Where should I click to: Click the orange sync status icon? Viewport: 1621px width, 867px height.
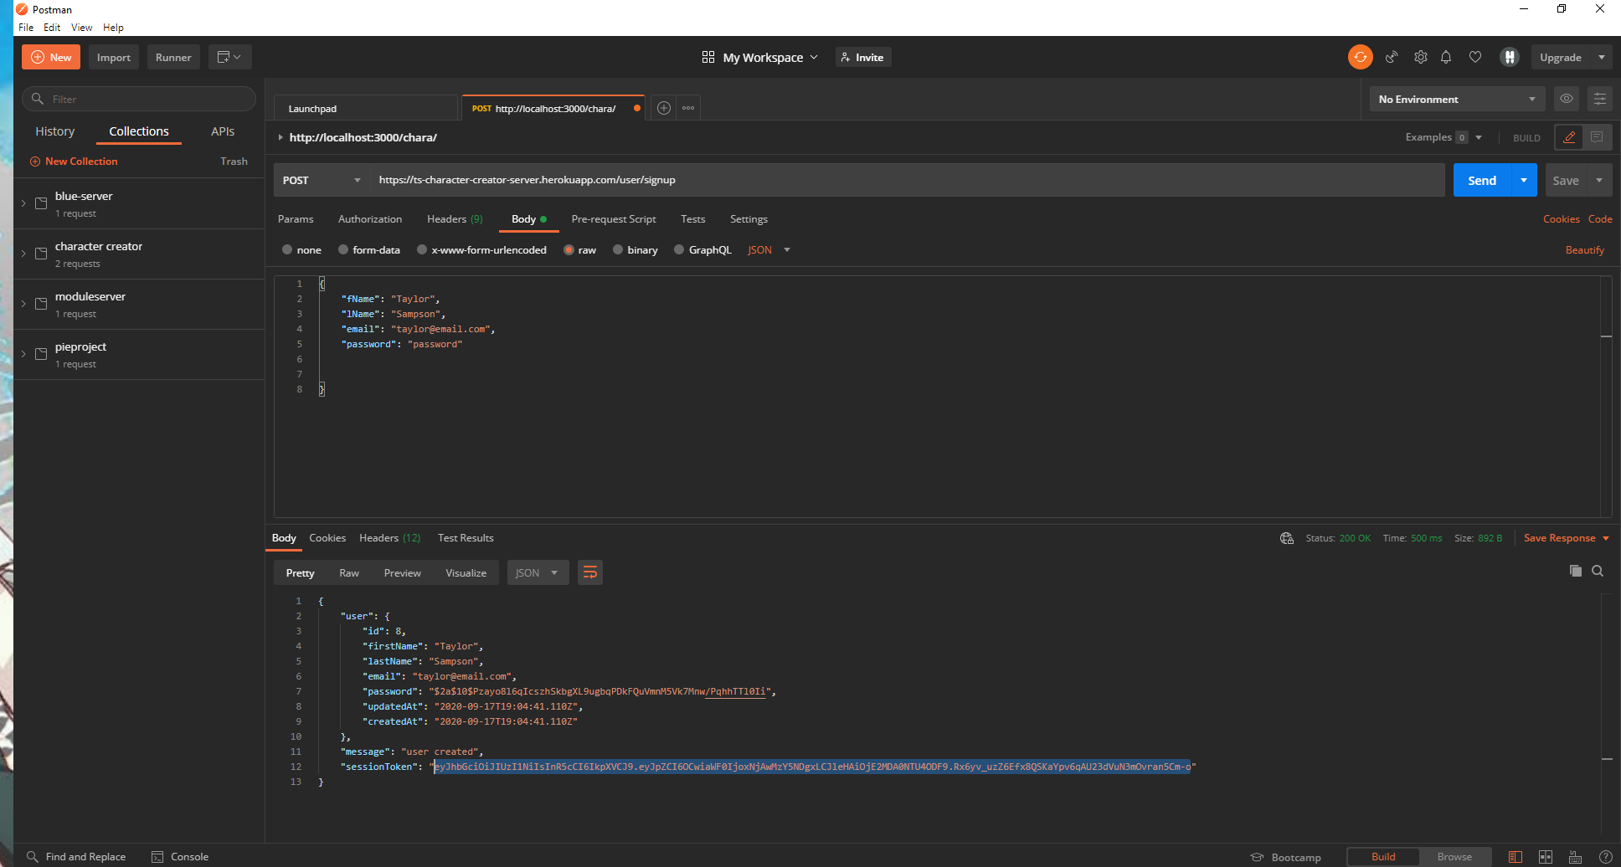coord(1360,57)
